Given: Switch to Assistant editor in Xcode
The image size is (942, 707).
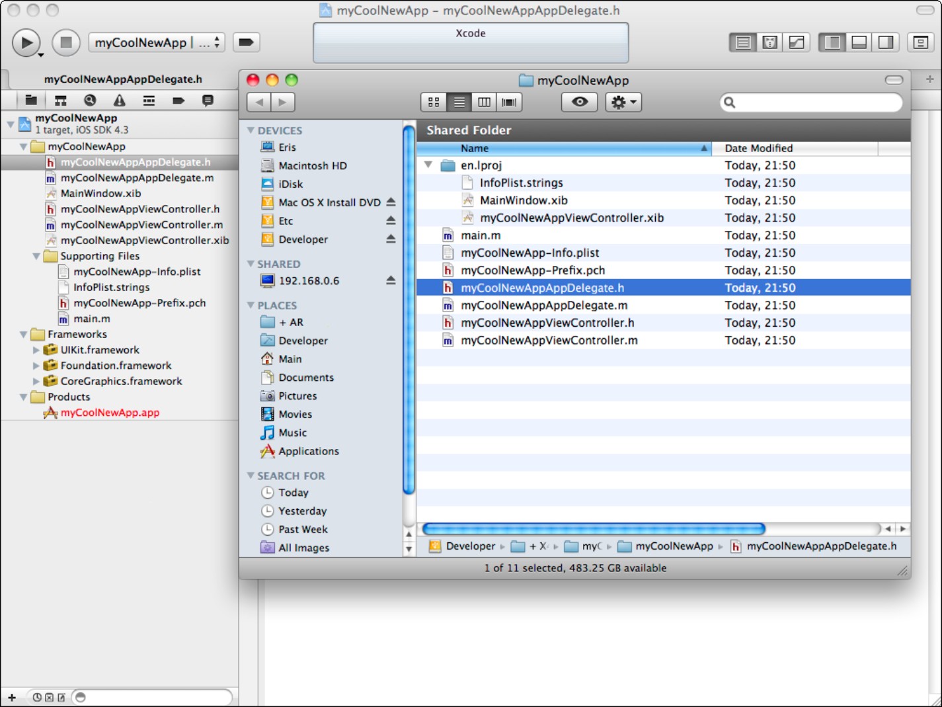Looking at the screenshot, I should 769,42.
